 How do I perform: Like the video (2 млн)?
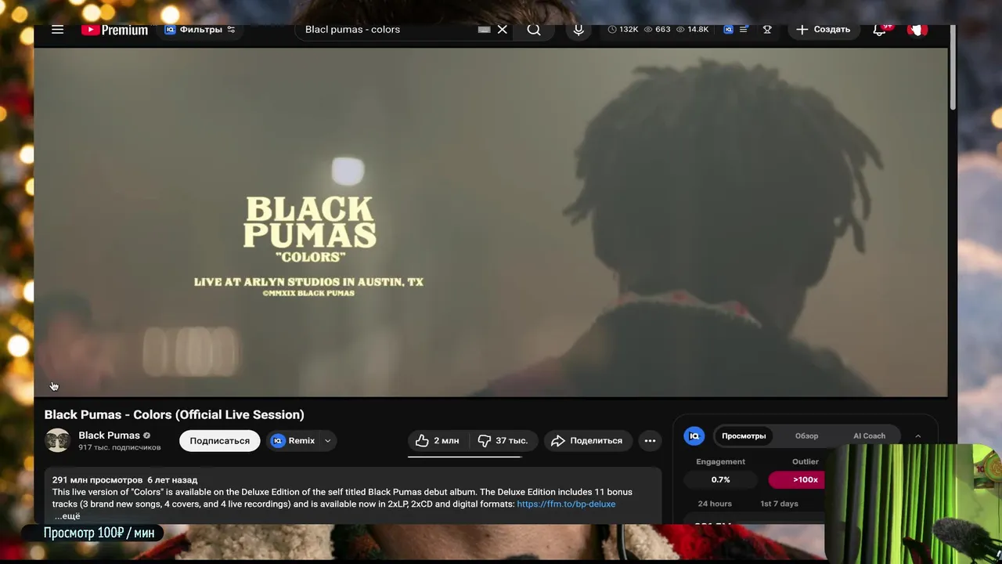click(x=438, y=440)
